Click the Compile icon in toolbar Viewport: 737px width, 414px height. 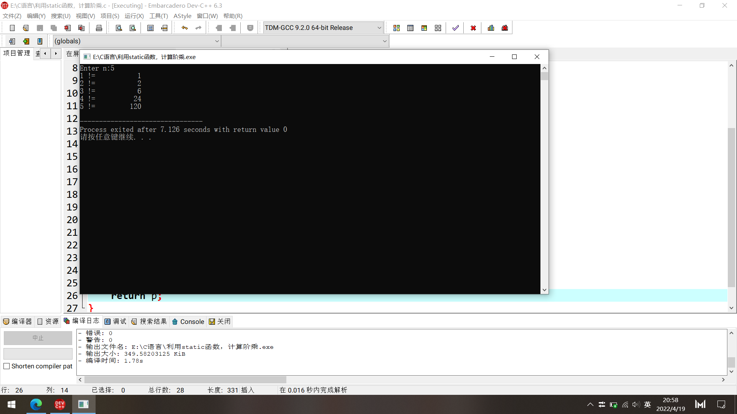point(397,28)
